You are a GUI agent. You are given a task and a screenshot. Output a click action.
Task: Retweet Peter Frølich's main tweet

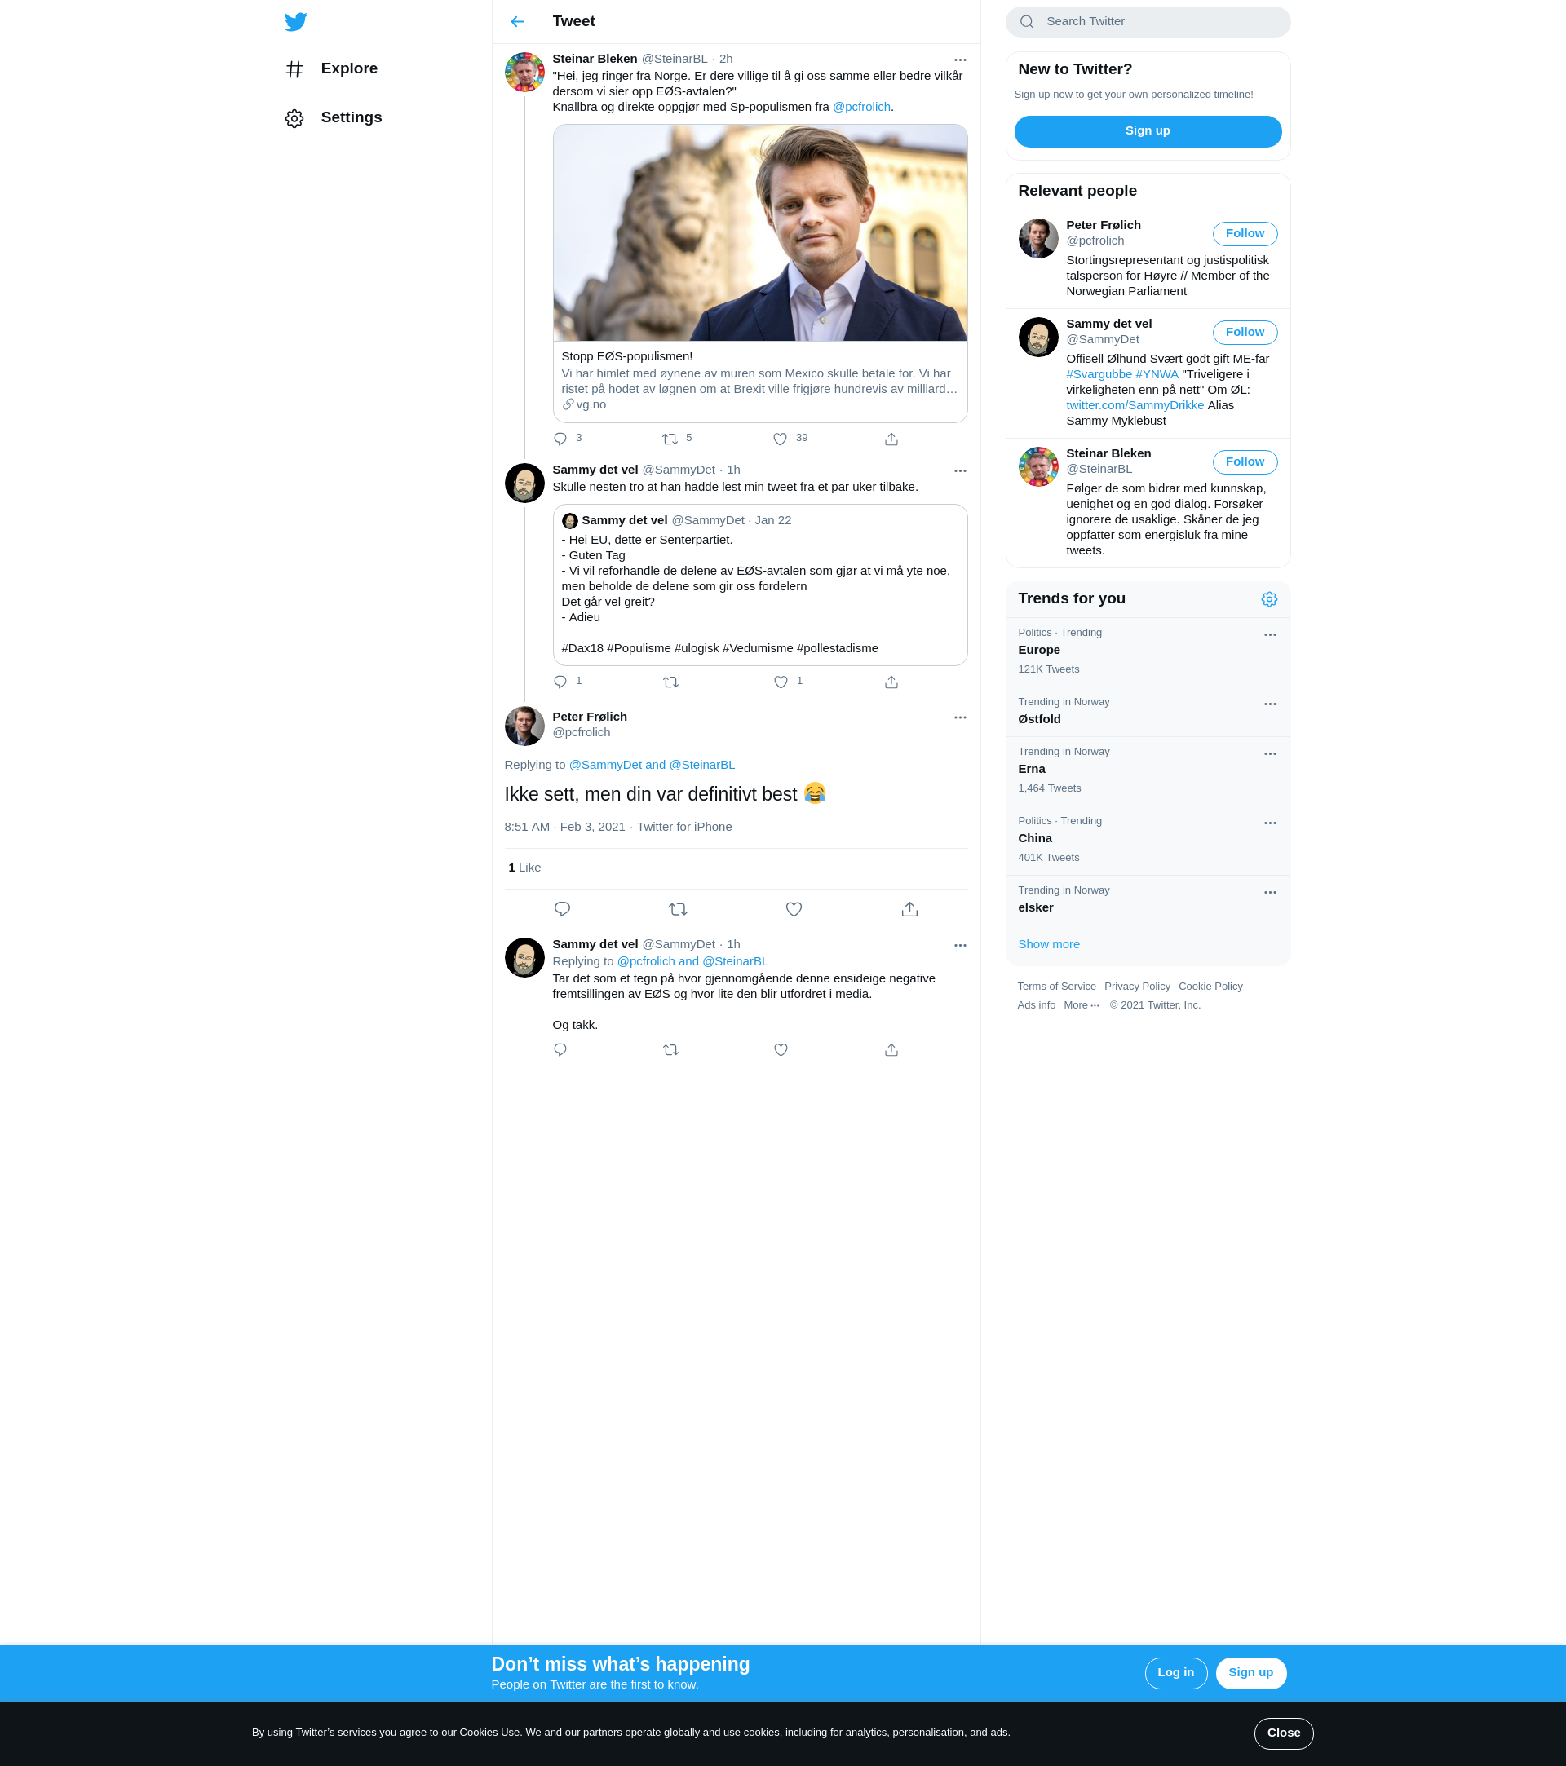coord(679,909)
